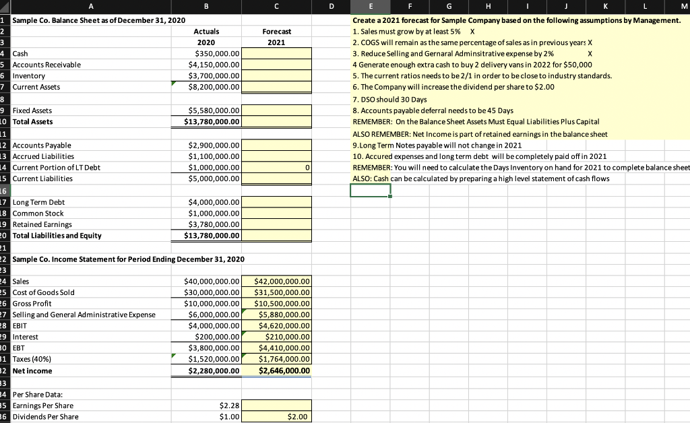The height and width of the screenshot is (423, 690).
Task: Click the 2021 Accounts Payable forecast cell
Action: [276, 145]
